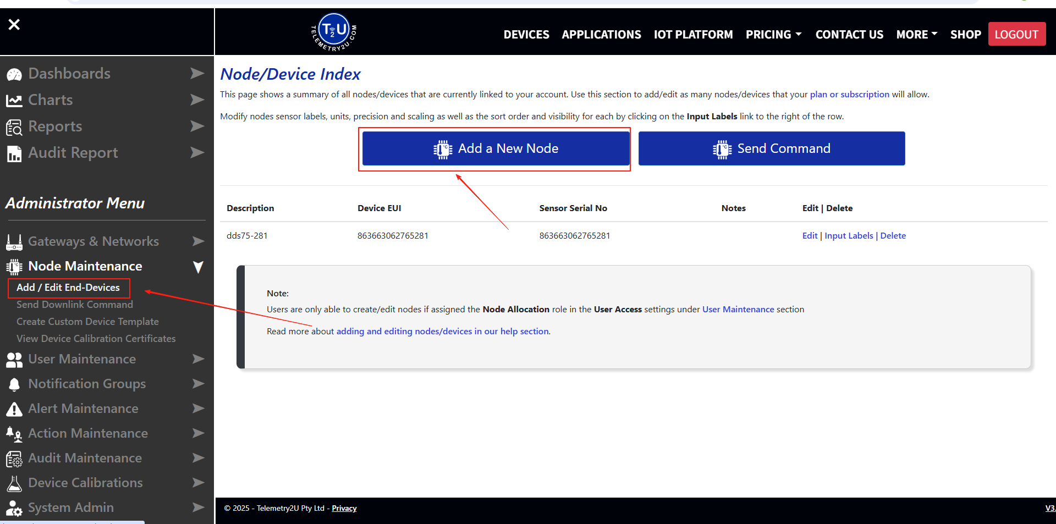Image resolution: width=1056 pixels, height=524 pixels.
Task: Expand the Dashboards arrow
Action: (x=197, y=73)
